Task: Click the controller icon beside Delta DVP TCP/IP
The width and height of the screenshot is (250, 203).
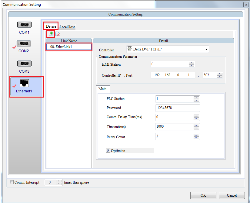Action: pyautogui.click(x=130, y=49)
